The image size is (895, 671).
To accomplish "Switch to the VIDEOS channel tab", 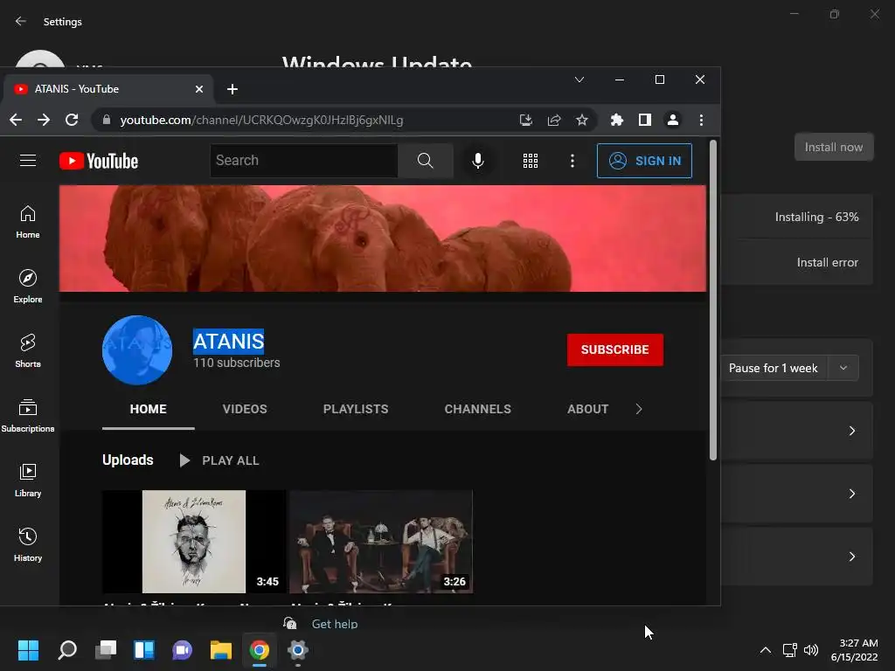I will (x=245, y=409).
